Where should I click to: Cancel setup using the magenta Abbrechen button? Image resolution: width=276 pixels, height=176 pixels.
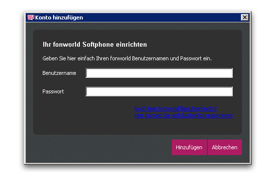click(224, 147)
